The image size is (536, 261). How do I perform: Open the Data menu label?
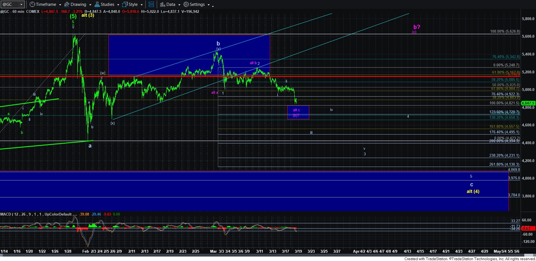click(x=171, y=4)
